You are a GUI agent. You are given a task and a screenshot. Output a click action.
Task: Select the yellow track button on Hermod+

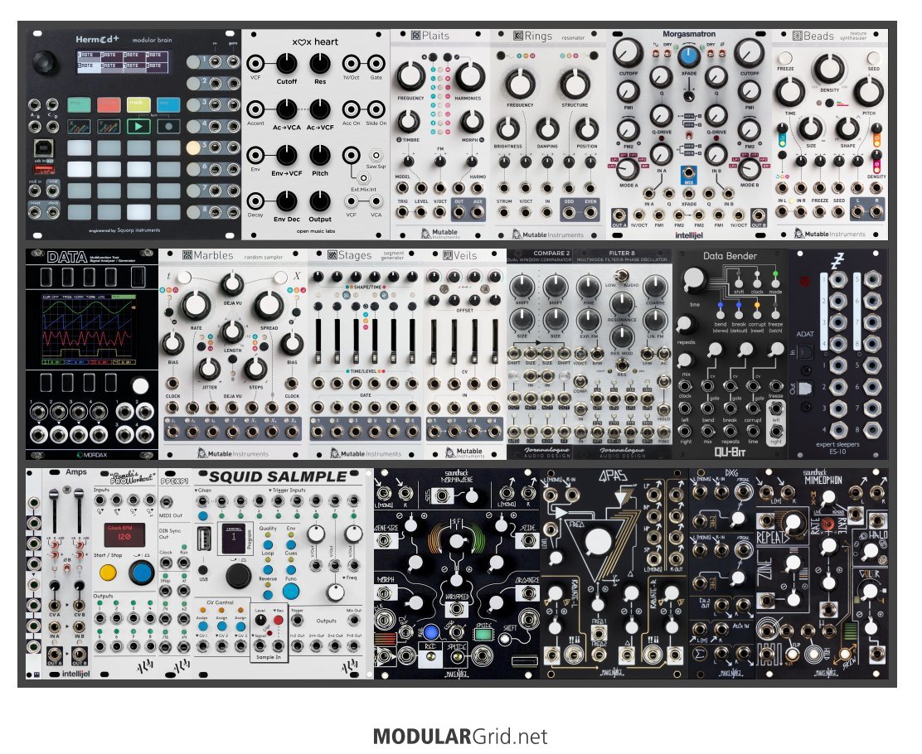138,104
